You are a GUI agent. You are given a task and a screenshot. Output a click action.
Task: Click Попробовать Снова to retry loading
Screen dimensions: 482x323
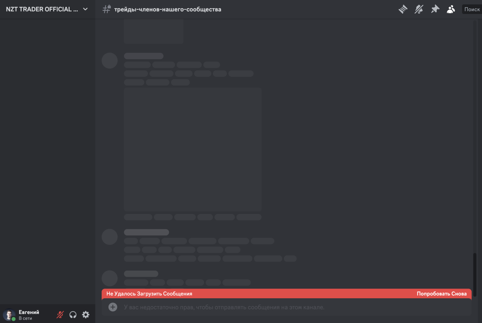[441, 294]
